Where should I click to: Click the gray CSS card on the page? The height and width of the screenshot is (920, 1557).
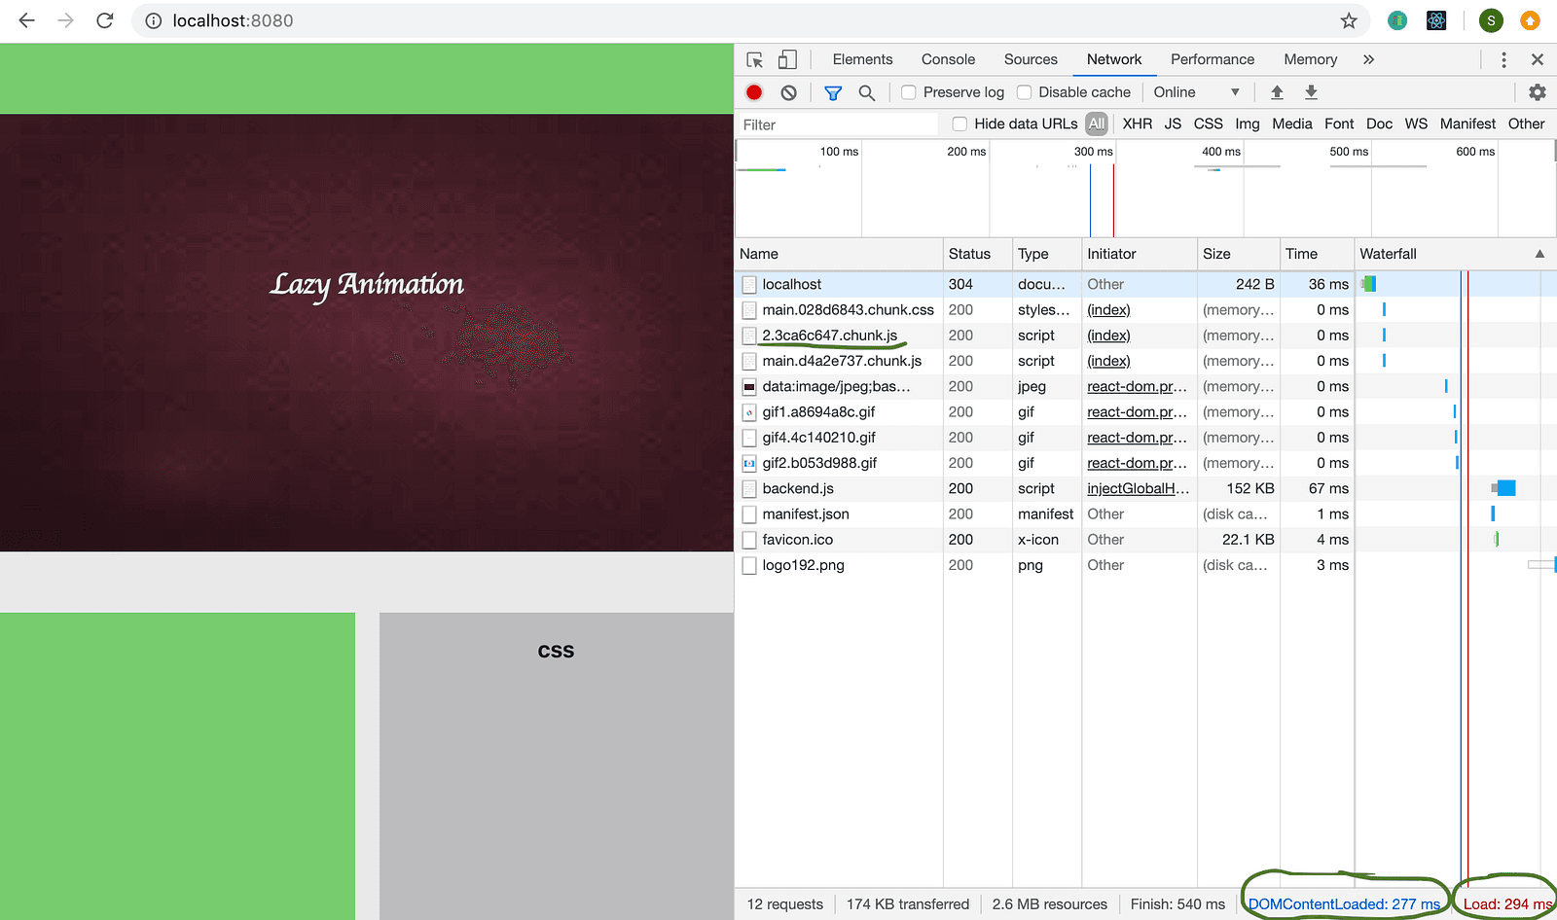pyautogui.click(x=556, y=766)
